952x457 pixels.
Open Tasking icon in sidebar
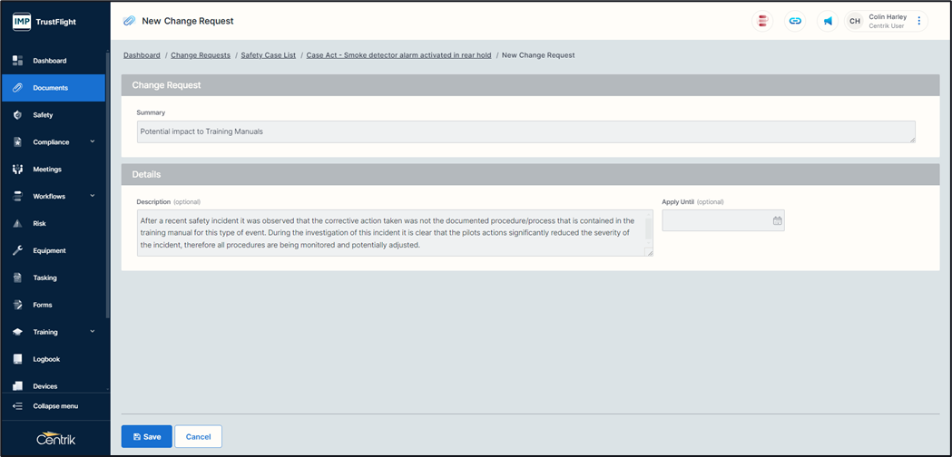[x=17, y=278]
